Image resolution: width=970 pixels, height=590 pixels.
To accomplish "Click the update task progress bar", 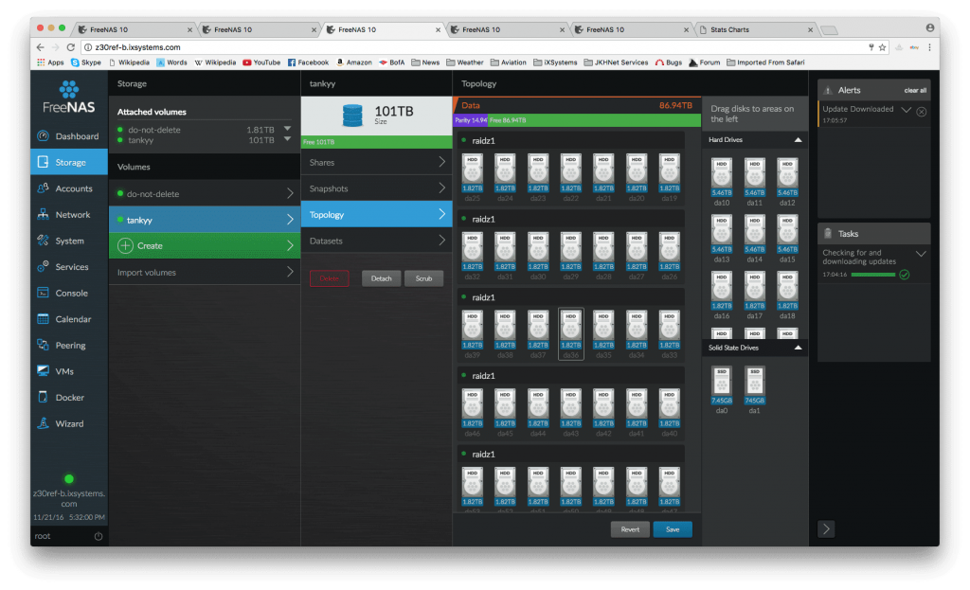I will pyautogui.click(x=872, y=275).
